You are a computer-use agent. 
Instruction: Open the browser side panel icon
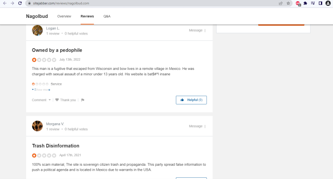tap(320, 3)
